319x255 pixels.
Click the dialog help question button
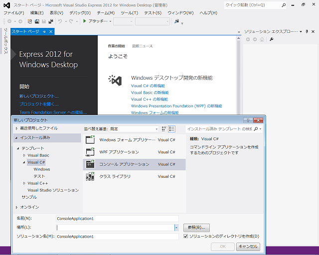[248, 120]
